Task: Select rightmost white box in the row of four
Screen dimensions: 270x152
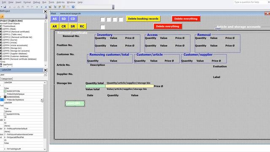Action: [x=121, y=19]
